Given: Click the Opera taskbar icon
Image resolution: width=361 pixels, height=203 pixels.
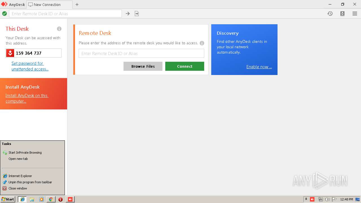Looking at the screenshot, I should coord(60,199).
